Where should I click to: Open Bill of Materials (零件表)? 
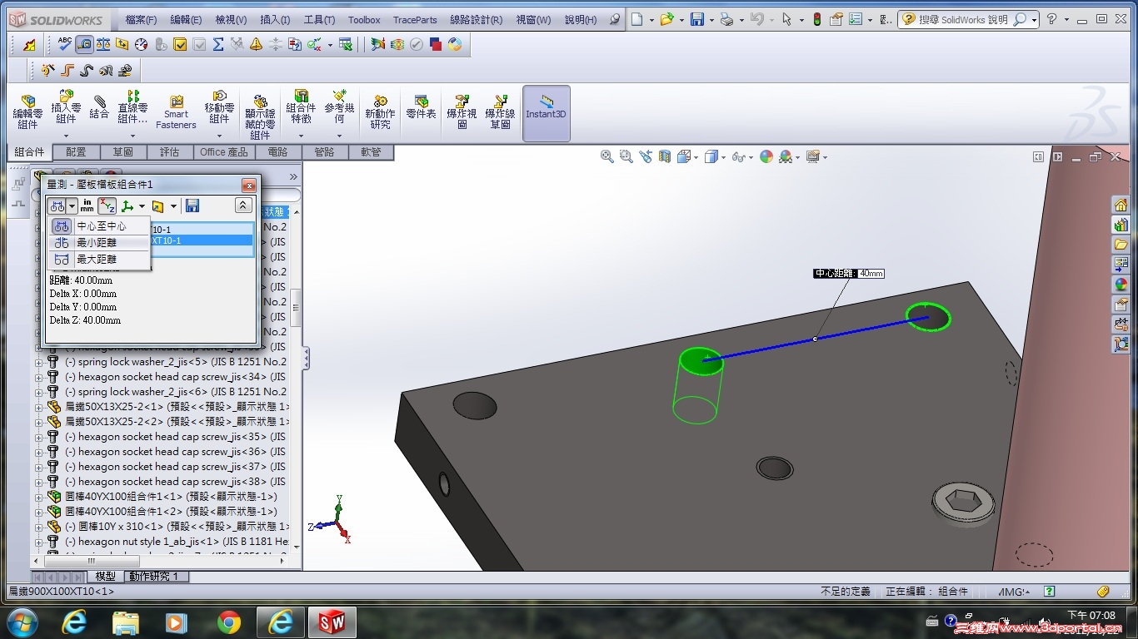click(x=421, y=106)
